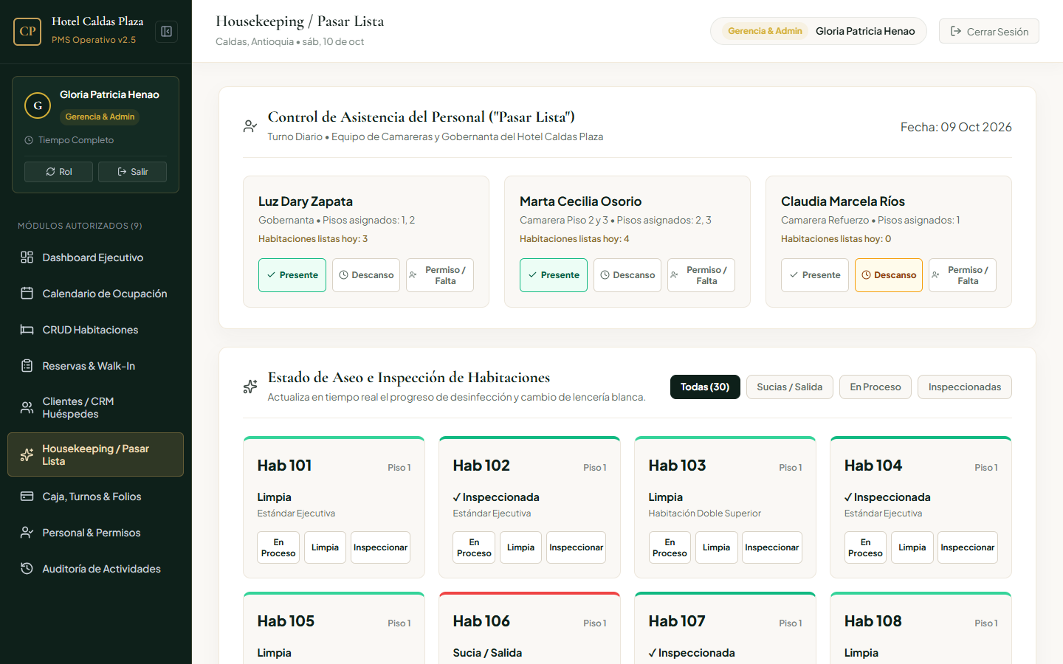
Task: Select the Inspeccionadas filter tab
Action: (965, 387)
